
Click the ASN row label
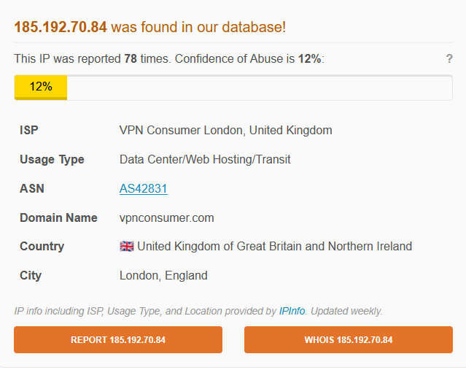click(32, 188)
